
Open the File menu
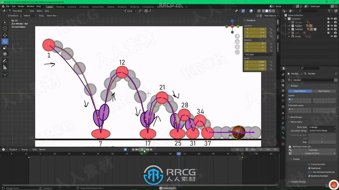[x=8, y=6]
